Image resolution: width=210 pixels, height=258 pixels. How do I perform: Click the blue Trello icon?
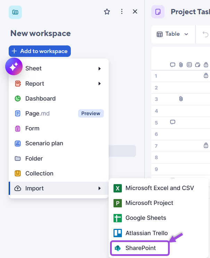[x=118, y=233]
